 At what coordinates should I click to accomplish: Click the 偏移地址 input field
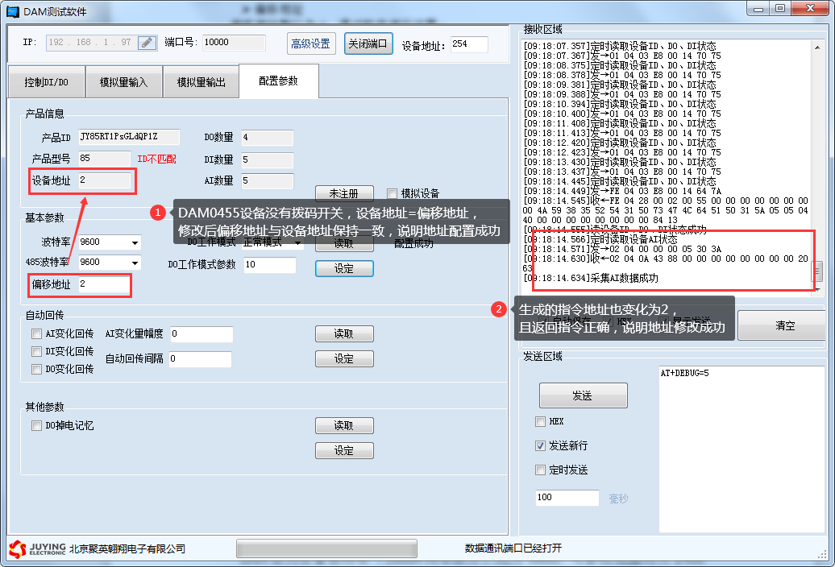click(x=101, y=284)
